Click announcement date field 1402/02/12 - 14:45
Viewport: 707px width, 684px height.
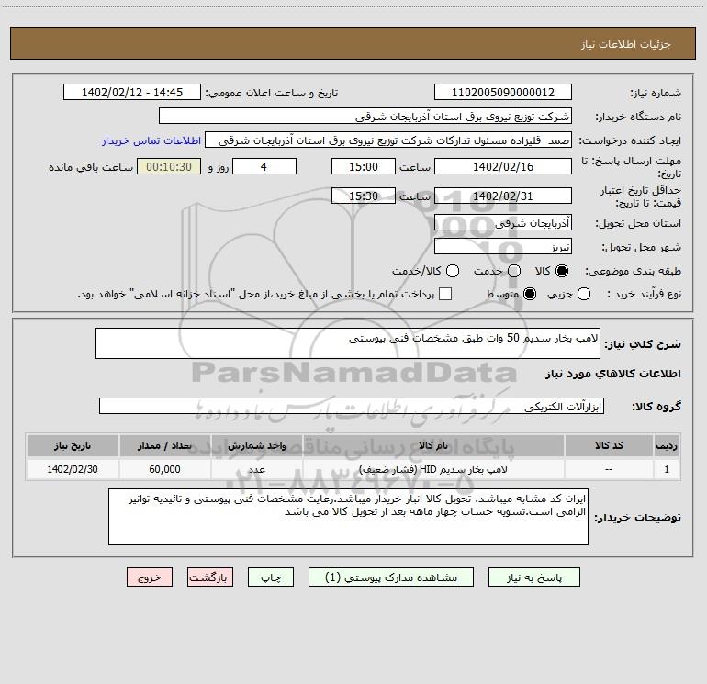pyautogui.click(x=132, y=93)
